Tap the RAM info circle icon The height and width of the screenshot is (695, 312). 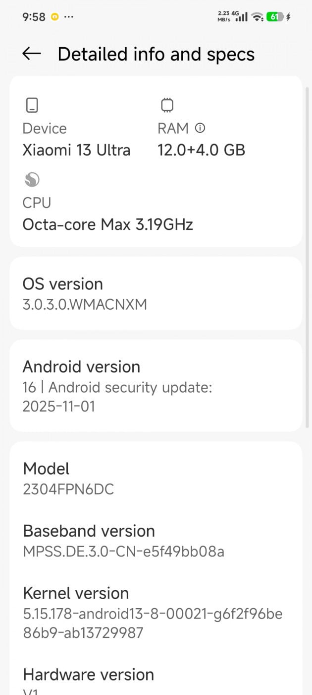tap(200, 128)
